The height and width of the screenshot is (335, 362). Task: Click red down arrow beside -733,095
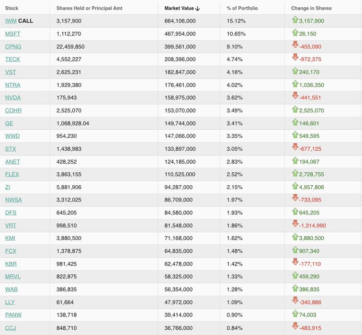(x=295, y=198)
